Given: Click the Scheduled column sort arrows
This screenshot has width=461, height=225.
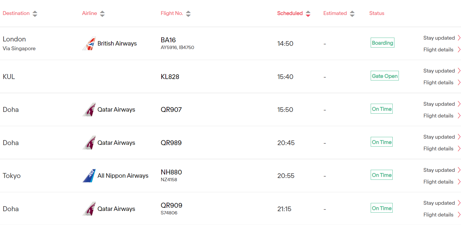Looking at the screenshot, I should tap(308, 14).
